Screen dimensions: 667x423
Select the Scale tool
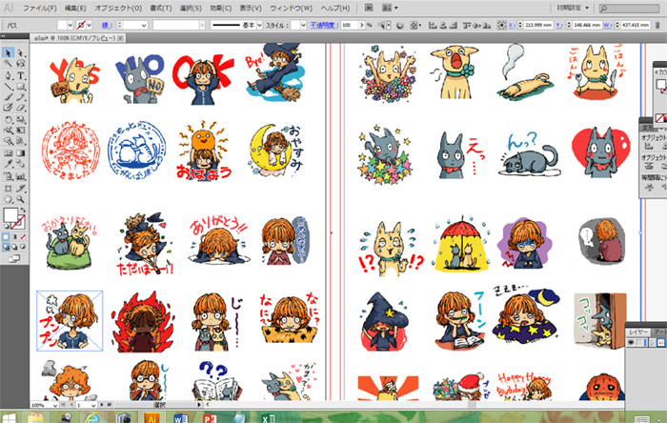tap(20, 119)
